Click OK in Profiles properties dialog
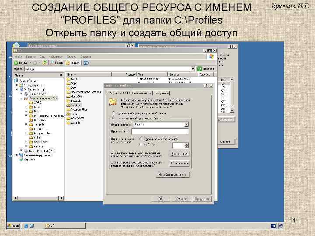Screen dimensions: 315x236 click(161, 199)
